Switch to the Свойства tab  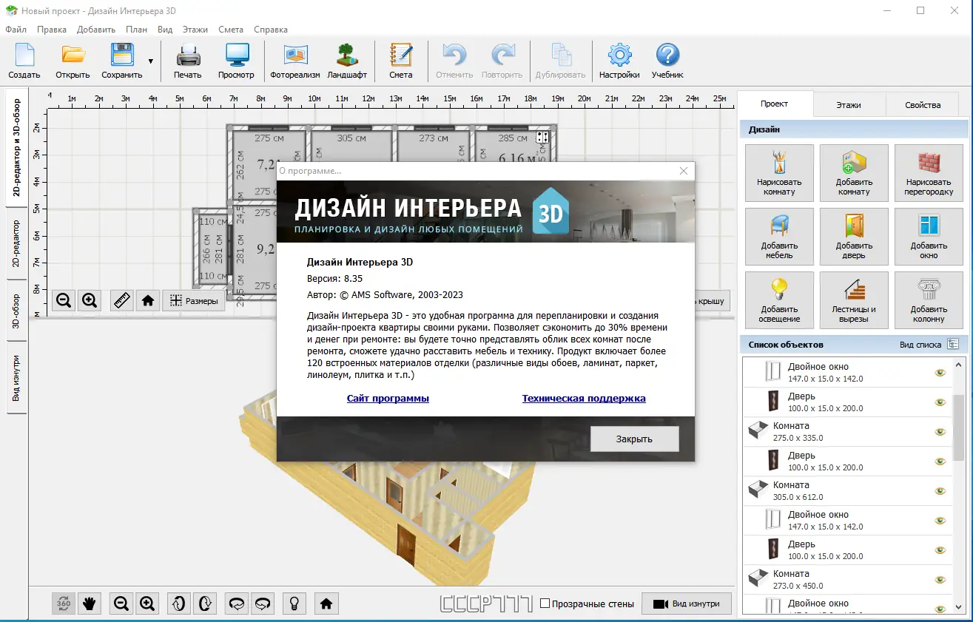tap(922, 105)
